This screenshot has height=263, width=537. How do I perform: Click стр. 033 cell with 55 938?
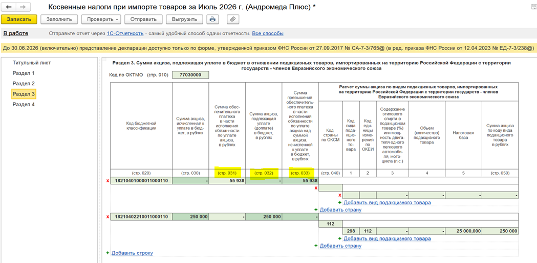pyautogui.click(x=300, y=181)
